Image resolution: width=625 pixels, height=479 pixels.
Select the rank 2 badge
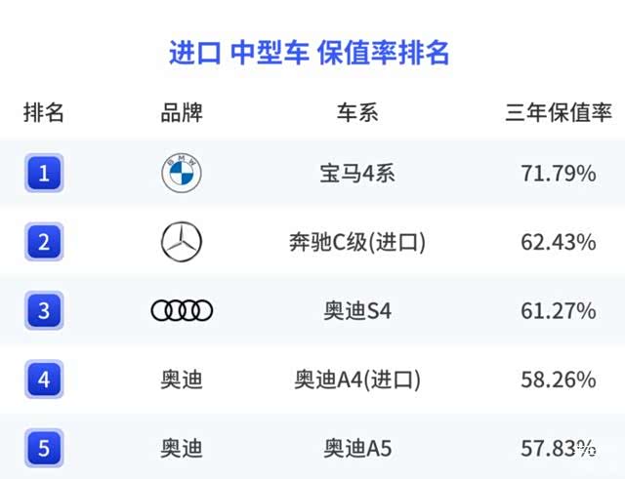(44, 242)
